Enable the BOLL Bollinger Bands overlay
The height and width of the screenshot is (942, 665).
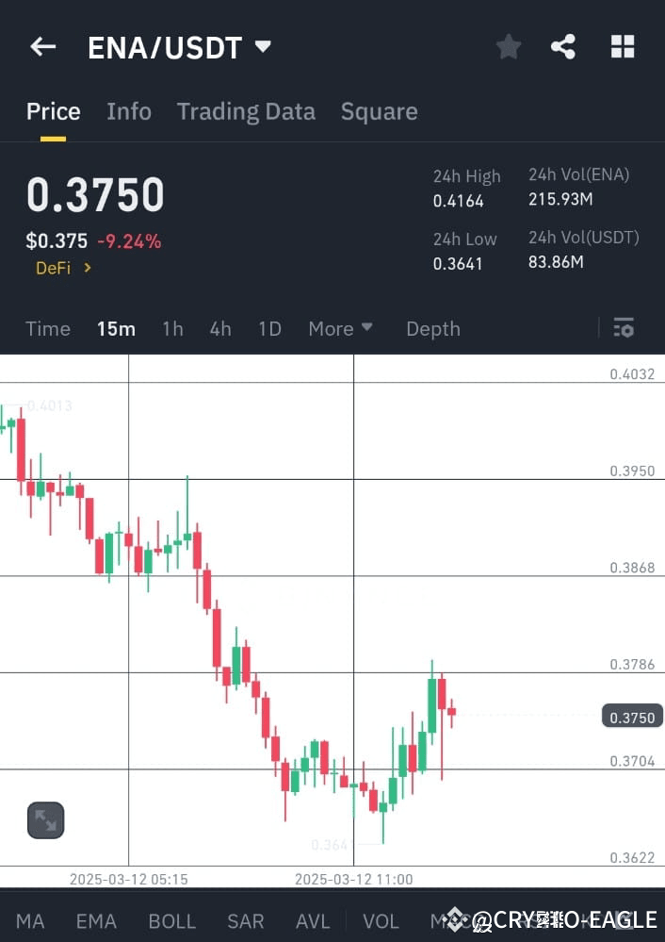tap(171, 921)
